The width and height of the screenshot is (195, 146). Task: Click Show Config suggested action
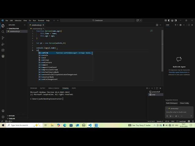(184, 103)
